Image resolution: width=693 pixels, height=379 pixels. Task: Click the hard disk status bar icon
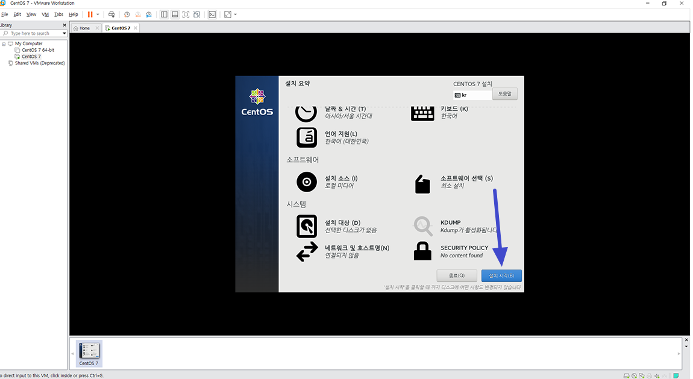coord(626,375)
